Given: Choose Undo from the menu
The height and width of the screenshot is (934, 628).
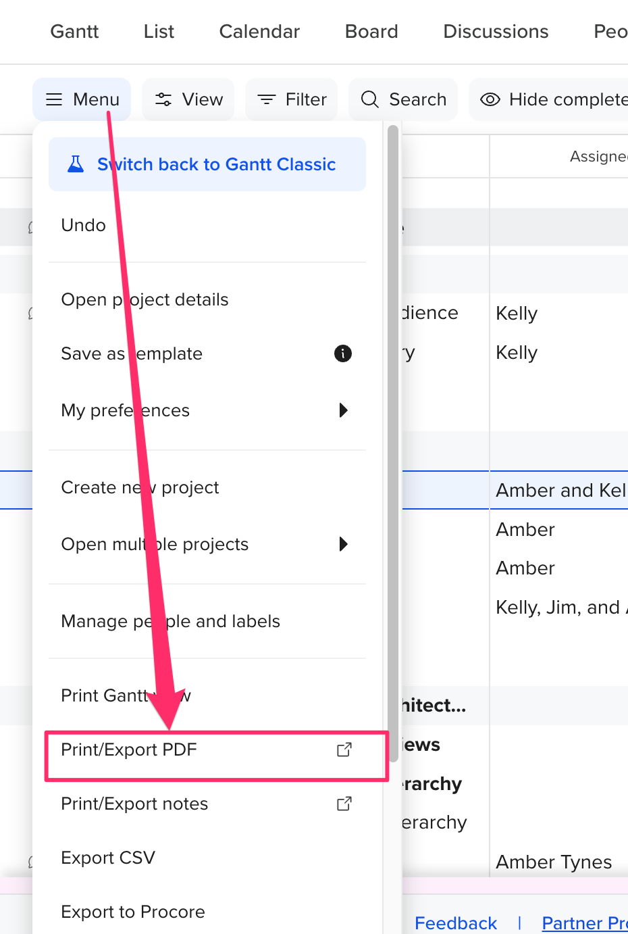Looking at the screenshot, I should 84,225.
